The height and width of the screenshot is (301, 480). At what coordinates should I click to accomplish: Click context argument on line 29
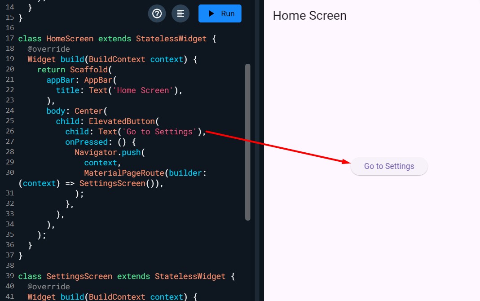[101, 163]
